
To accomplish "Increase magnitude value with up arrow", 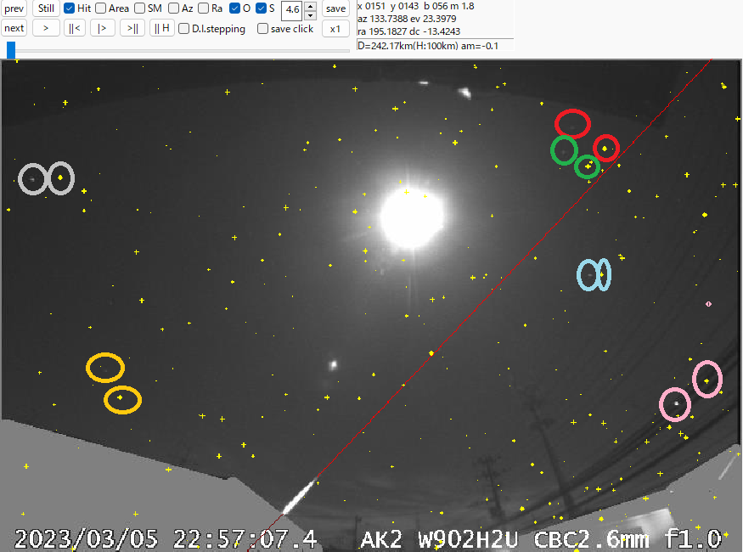I will (x=310, y=6).
